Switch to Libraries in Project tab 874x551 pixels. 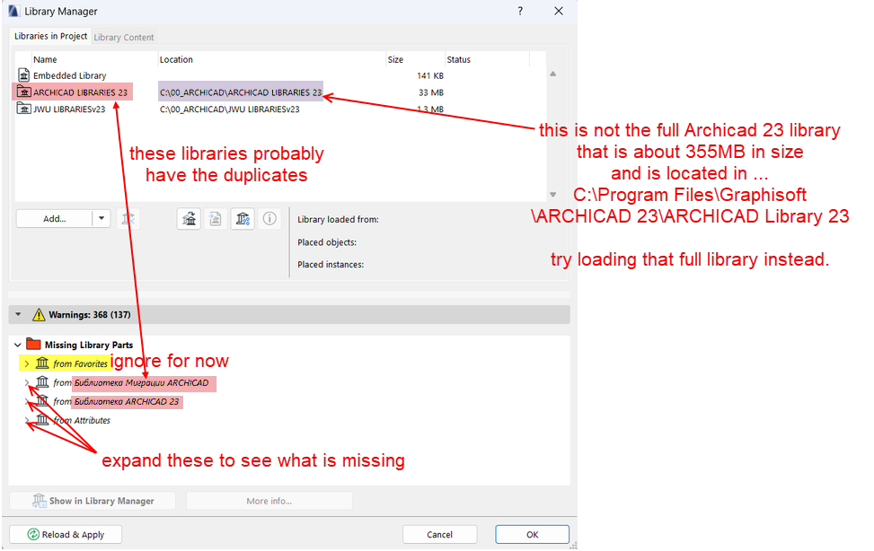pyautogui.click(x=50, y=36)
